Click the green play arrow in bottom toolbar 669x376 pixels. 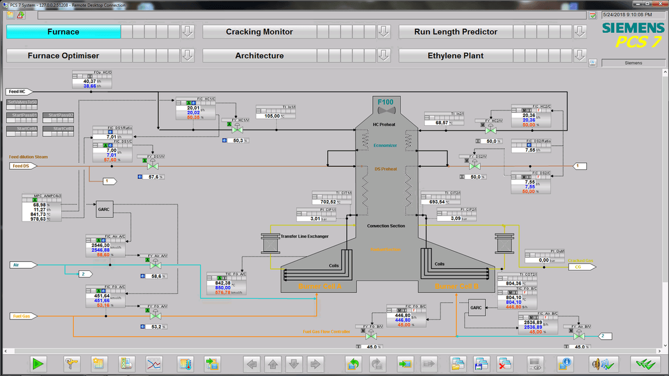coord(39,364)
